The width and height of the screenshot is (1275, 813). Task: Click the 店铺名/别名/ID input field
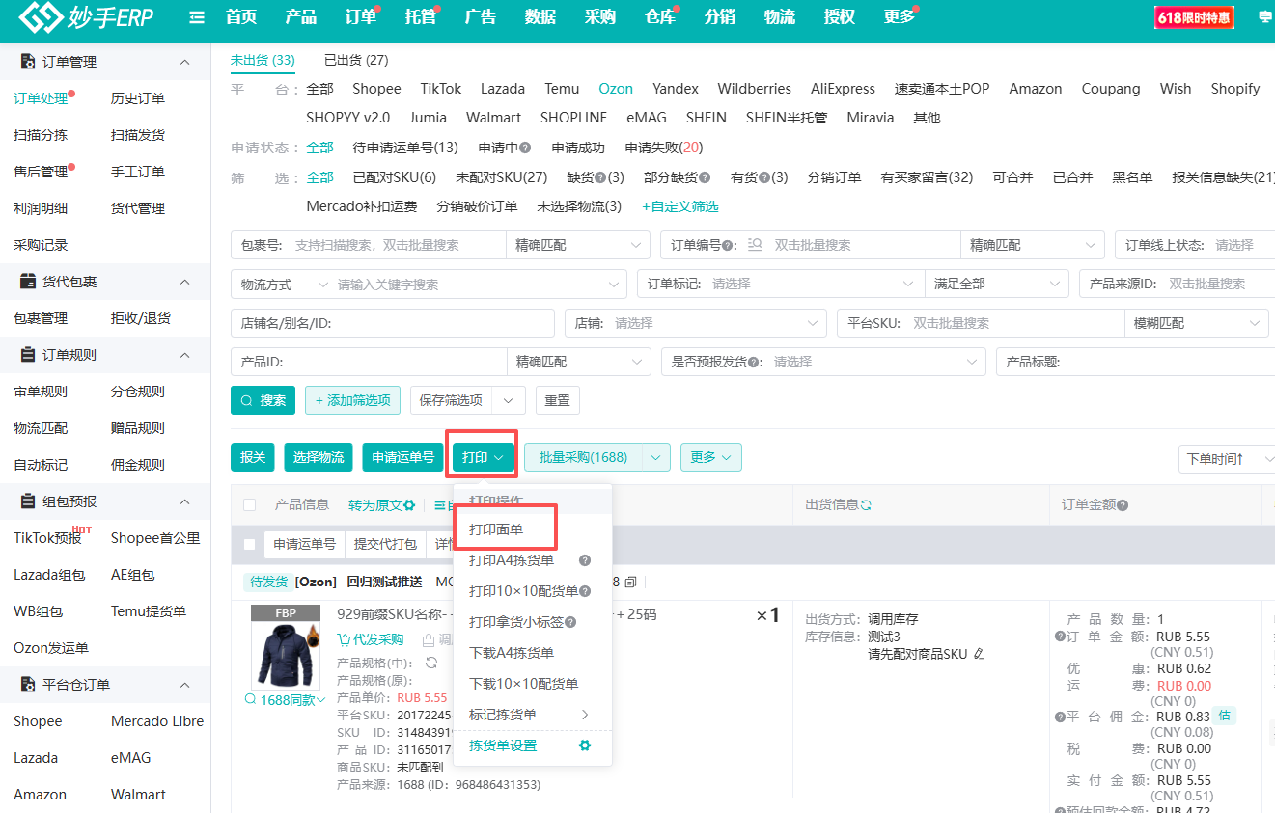click(393, 323)
